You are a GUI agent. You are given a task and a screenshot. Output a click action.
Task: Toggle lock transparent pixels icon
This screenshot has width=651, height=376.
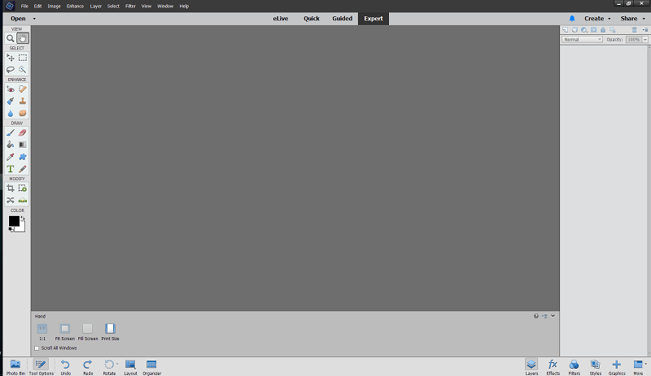[613, 30]
